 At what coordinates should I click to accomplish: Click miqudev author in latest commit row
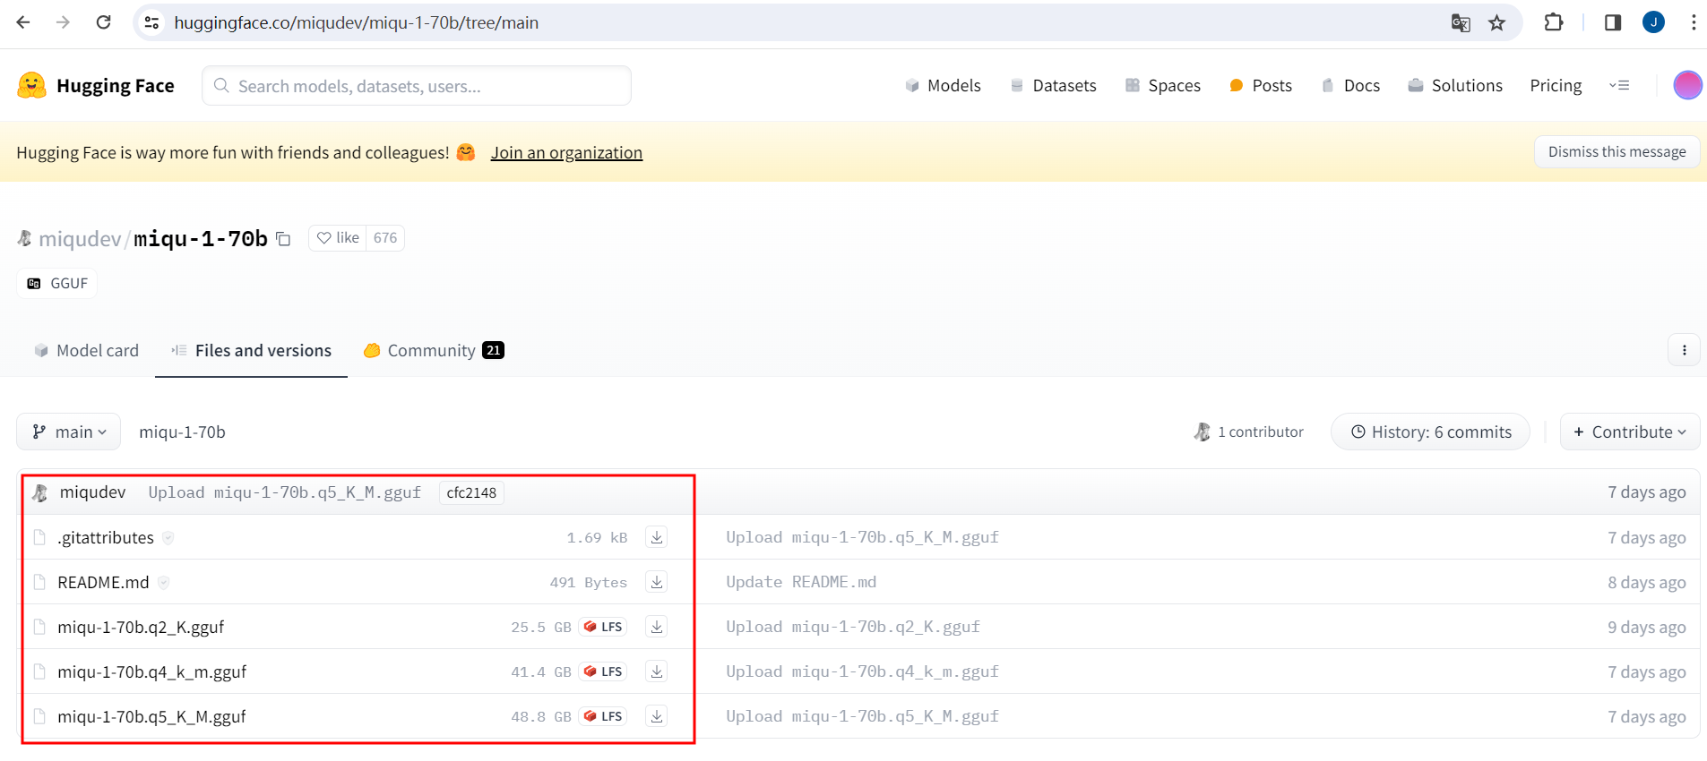click(x=92, y=492)
